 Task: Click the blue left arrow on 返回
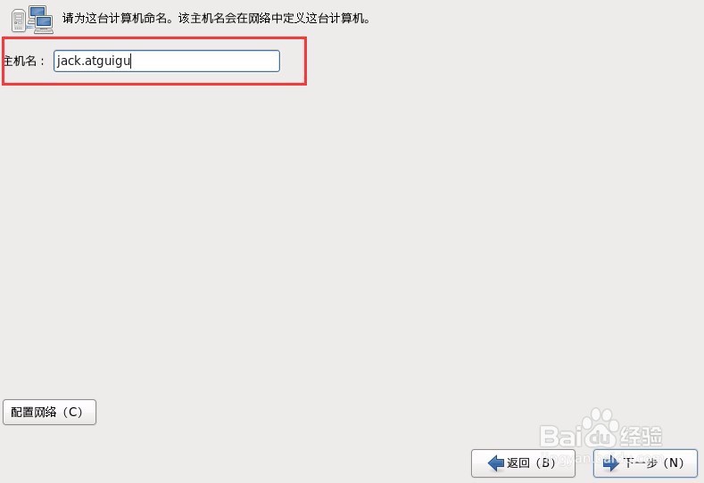pyautogui.click(x=496, y=463)
